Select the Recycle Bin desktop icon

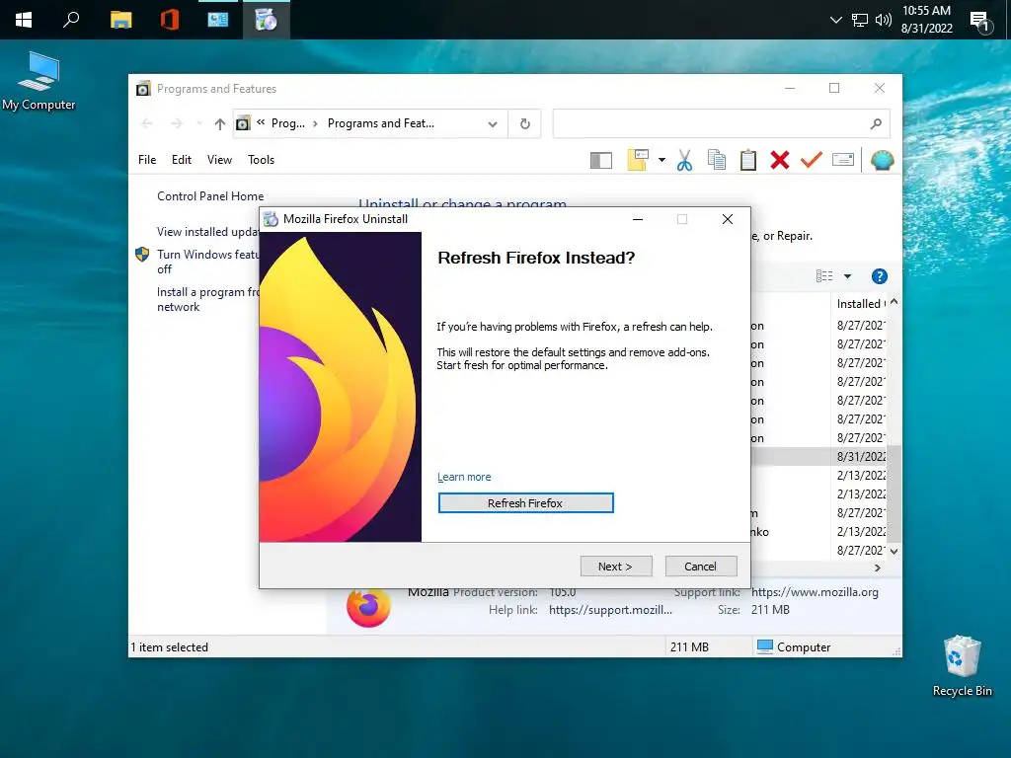[962, 666]
